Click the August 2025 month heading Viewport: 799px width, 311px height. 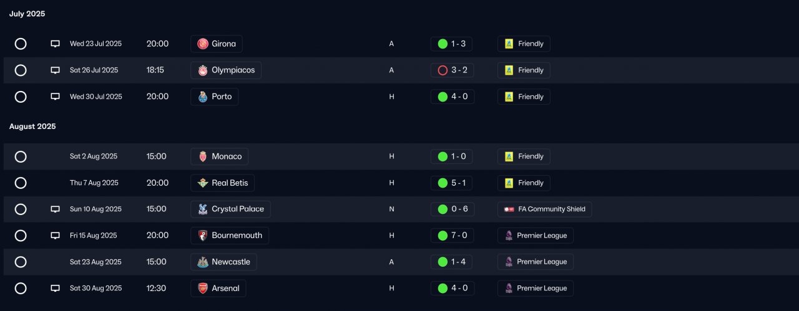tap(32, 127)
